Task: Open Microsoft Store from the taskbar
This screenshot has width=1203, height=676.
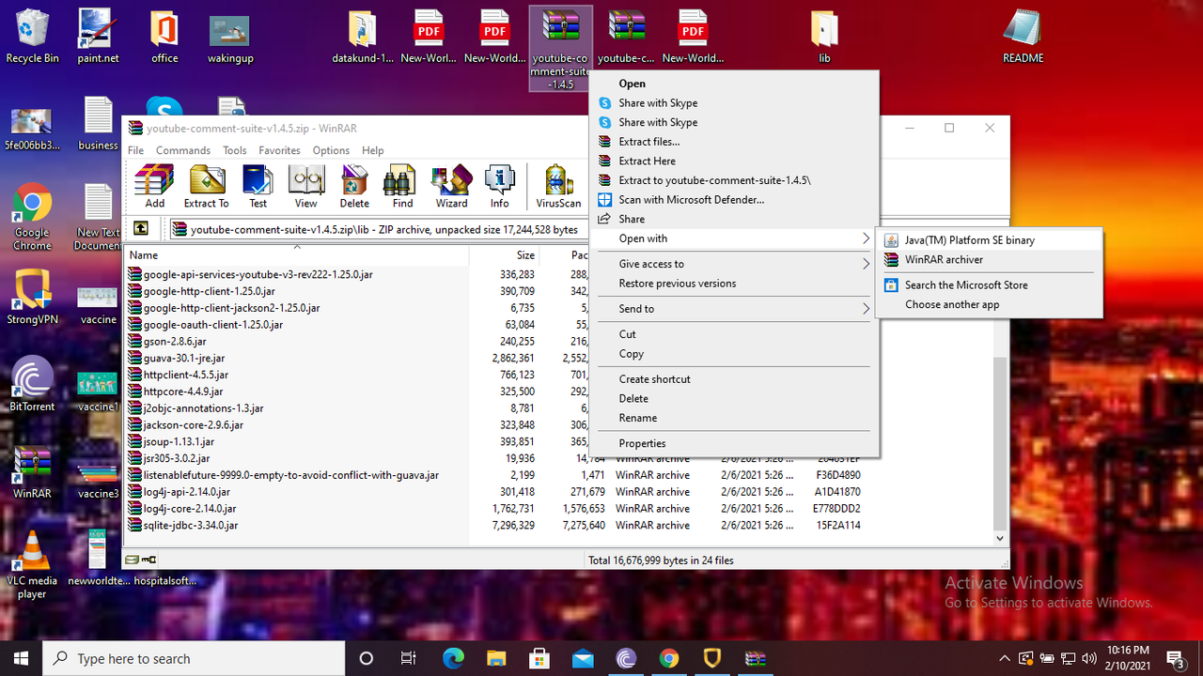Action: pyautogui.click(x=539, y=658)
